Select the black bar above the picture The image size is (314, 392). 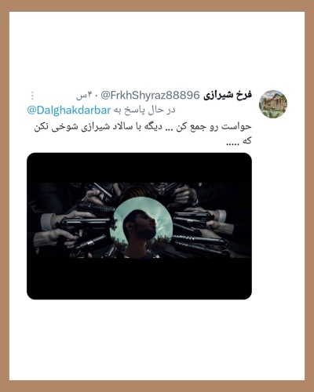point(139,168)
